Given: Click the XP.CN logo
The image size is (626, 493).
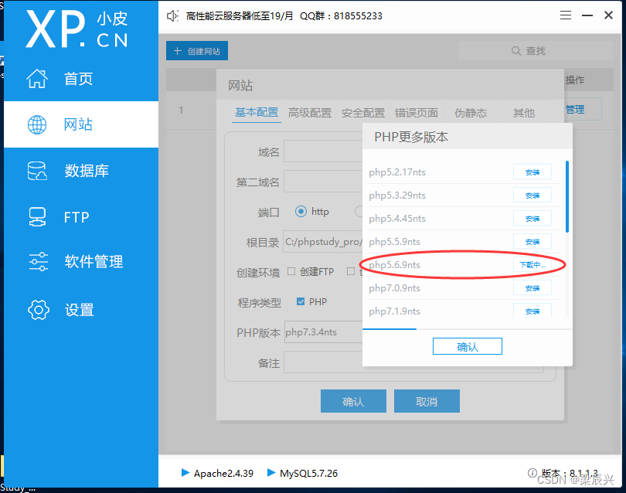Looking at the screenshot, I should click(x=77, y=29).
